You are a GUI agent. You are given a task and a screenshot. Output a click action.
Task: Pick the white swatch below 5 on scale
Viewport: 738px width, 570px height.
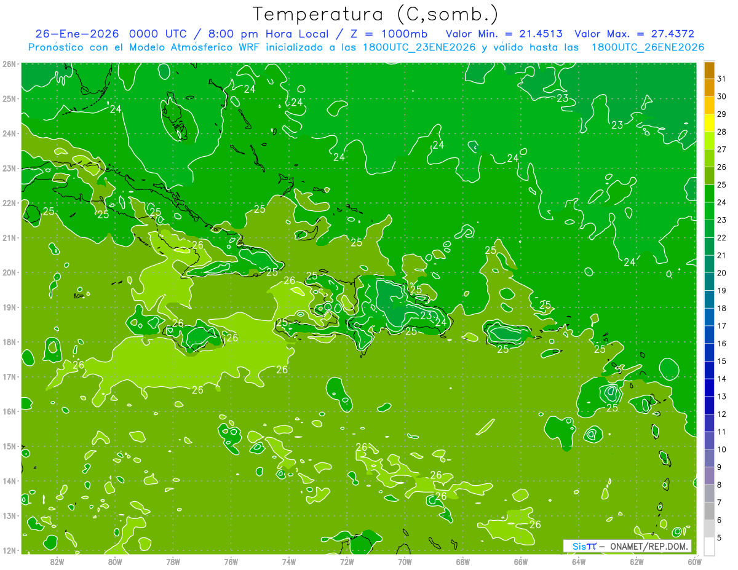click(710, 547)
